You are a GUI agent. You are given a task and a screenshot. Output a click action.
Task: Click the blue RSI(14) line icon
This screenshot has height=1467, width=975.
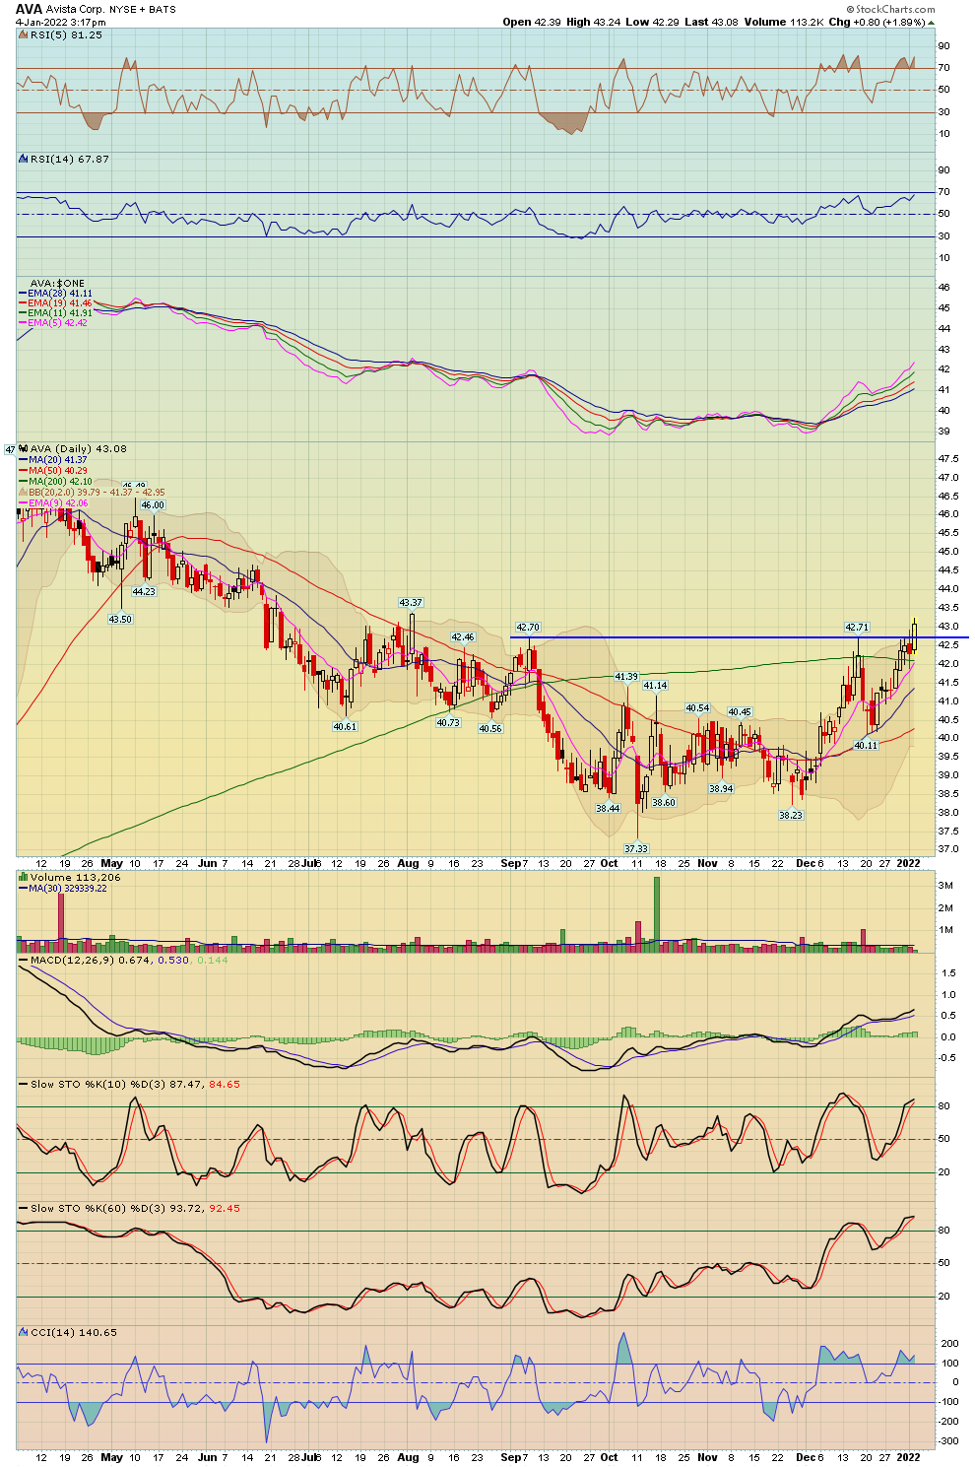[24, 159]
